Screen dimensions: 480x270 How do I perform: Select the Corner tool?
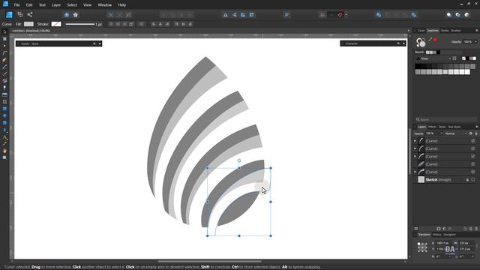(4, 53)
